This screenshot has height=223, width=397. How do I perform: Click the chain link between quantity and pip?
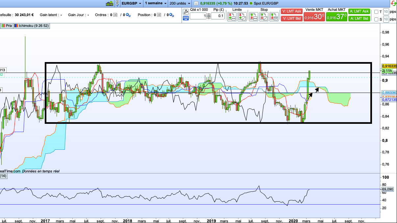209,16
